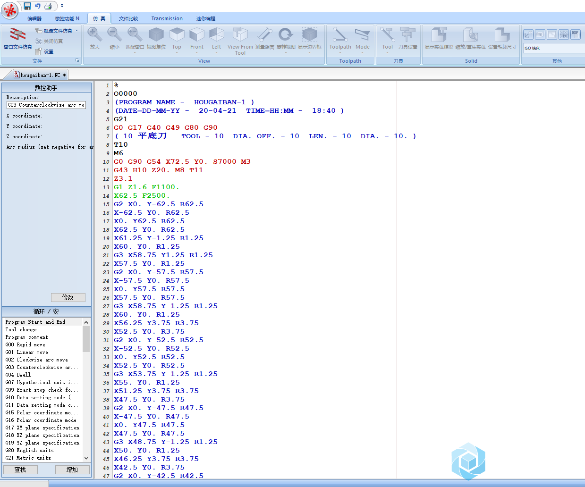Click the DXF icon in 其他 group
This screenshot has width=585, height=487.
tap(575, 34)
